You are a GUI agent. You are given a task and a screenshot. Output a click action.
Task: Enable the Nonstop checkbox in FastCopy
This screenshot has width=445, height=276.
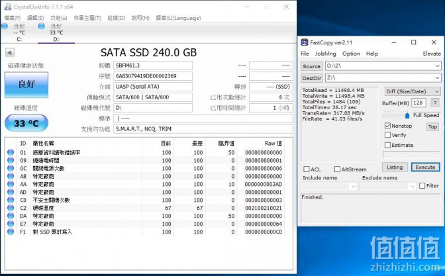coord(387,126)
